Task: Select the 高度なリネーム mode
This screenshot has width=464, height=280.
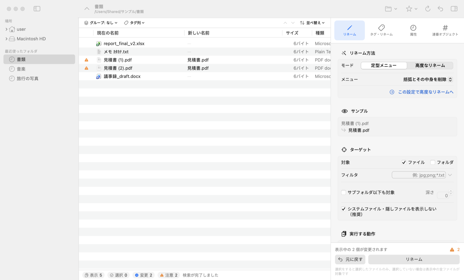Action: (x=430, y=65)
